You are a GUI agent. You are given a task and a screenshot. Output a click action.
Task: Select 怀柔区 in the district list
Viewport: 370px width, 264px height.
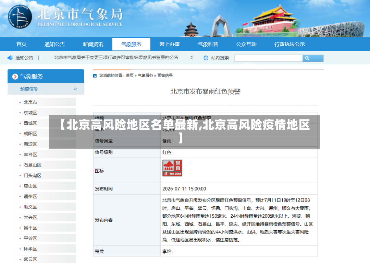point(30,249)
